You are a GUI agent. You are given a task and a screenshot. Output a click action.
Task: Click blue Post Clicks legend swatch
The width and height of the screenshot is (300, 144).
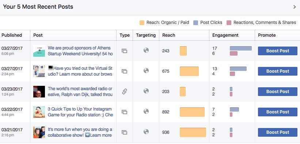pos(196,23)
